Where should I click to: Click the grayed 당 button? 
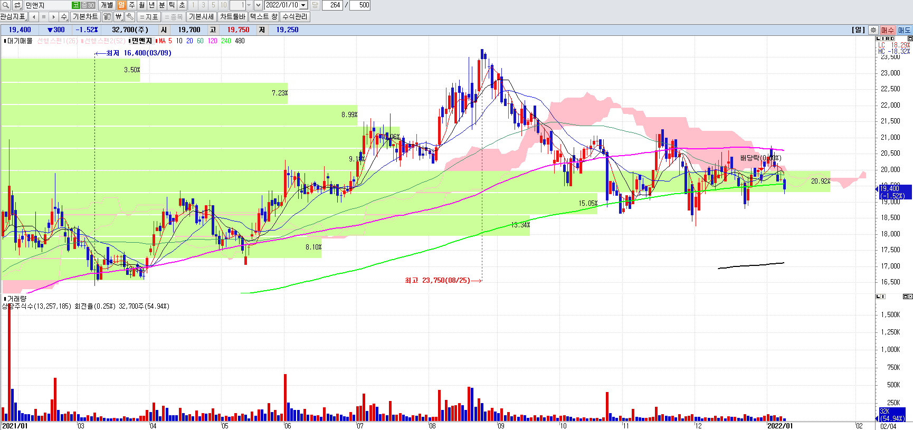click(315, 5)
